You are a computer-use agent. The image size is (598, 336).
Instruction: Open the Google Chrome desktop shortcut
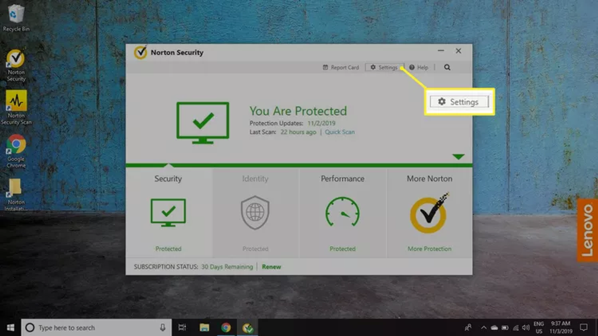16,151
